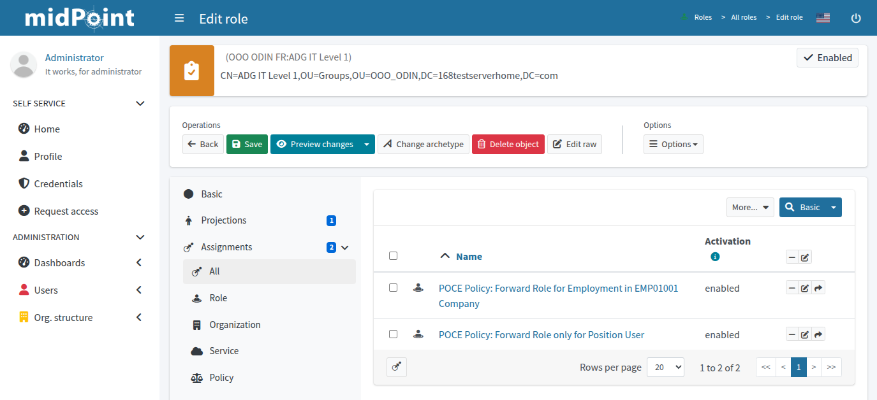Click the Administrator name link
The height and width of the screenshot is (400, 877).
point(74,57)
